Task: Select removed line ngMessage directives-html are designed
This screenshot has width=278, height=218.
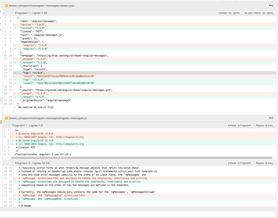Action: point(145,178)
